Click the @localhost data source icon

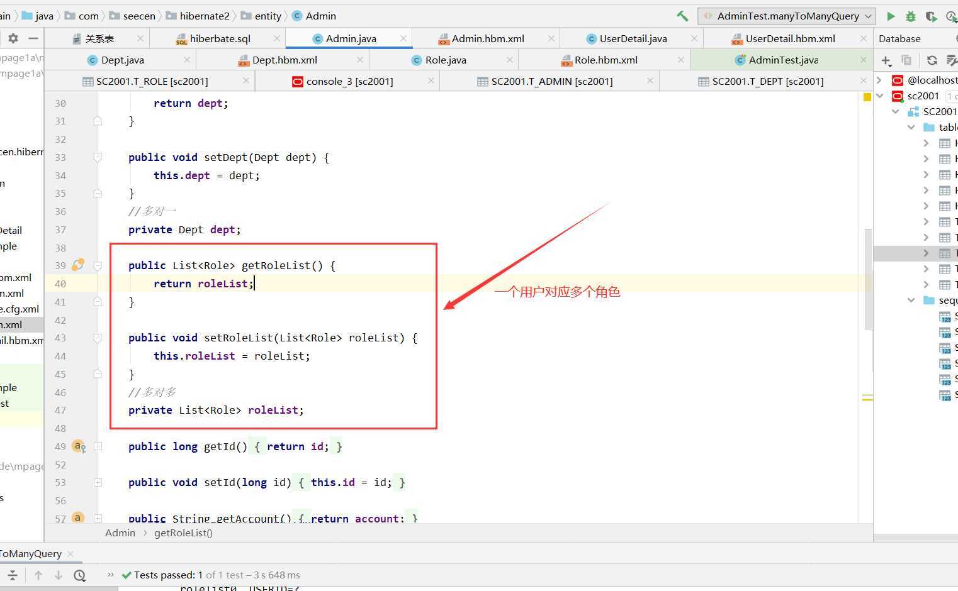[898, 80]
